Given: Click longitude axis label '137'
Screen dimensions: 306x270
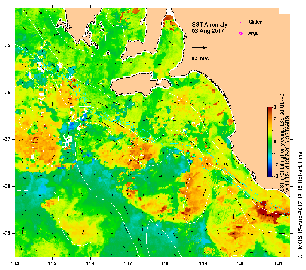Looking at the screenshot, I should (128, 264).
